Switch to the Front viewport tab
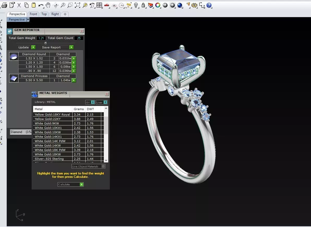Screen dimensions: 311x227 [33, 14]
